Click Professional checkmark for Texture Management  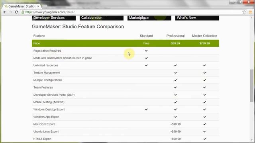(175, 73)
